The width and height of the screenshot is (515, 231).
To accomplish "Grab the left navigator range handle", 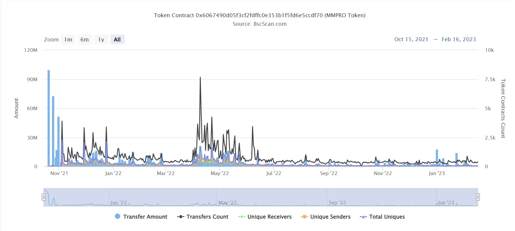I will 44,197.
